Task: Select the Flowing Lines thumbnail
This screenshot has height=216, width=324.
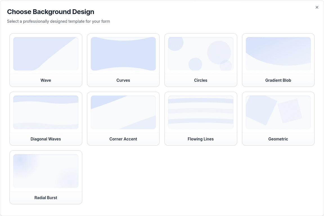Action: [201, 112]
